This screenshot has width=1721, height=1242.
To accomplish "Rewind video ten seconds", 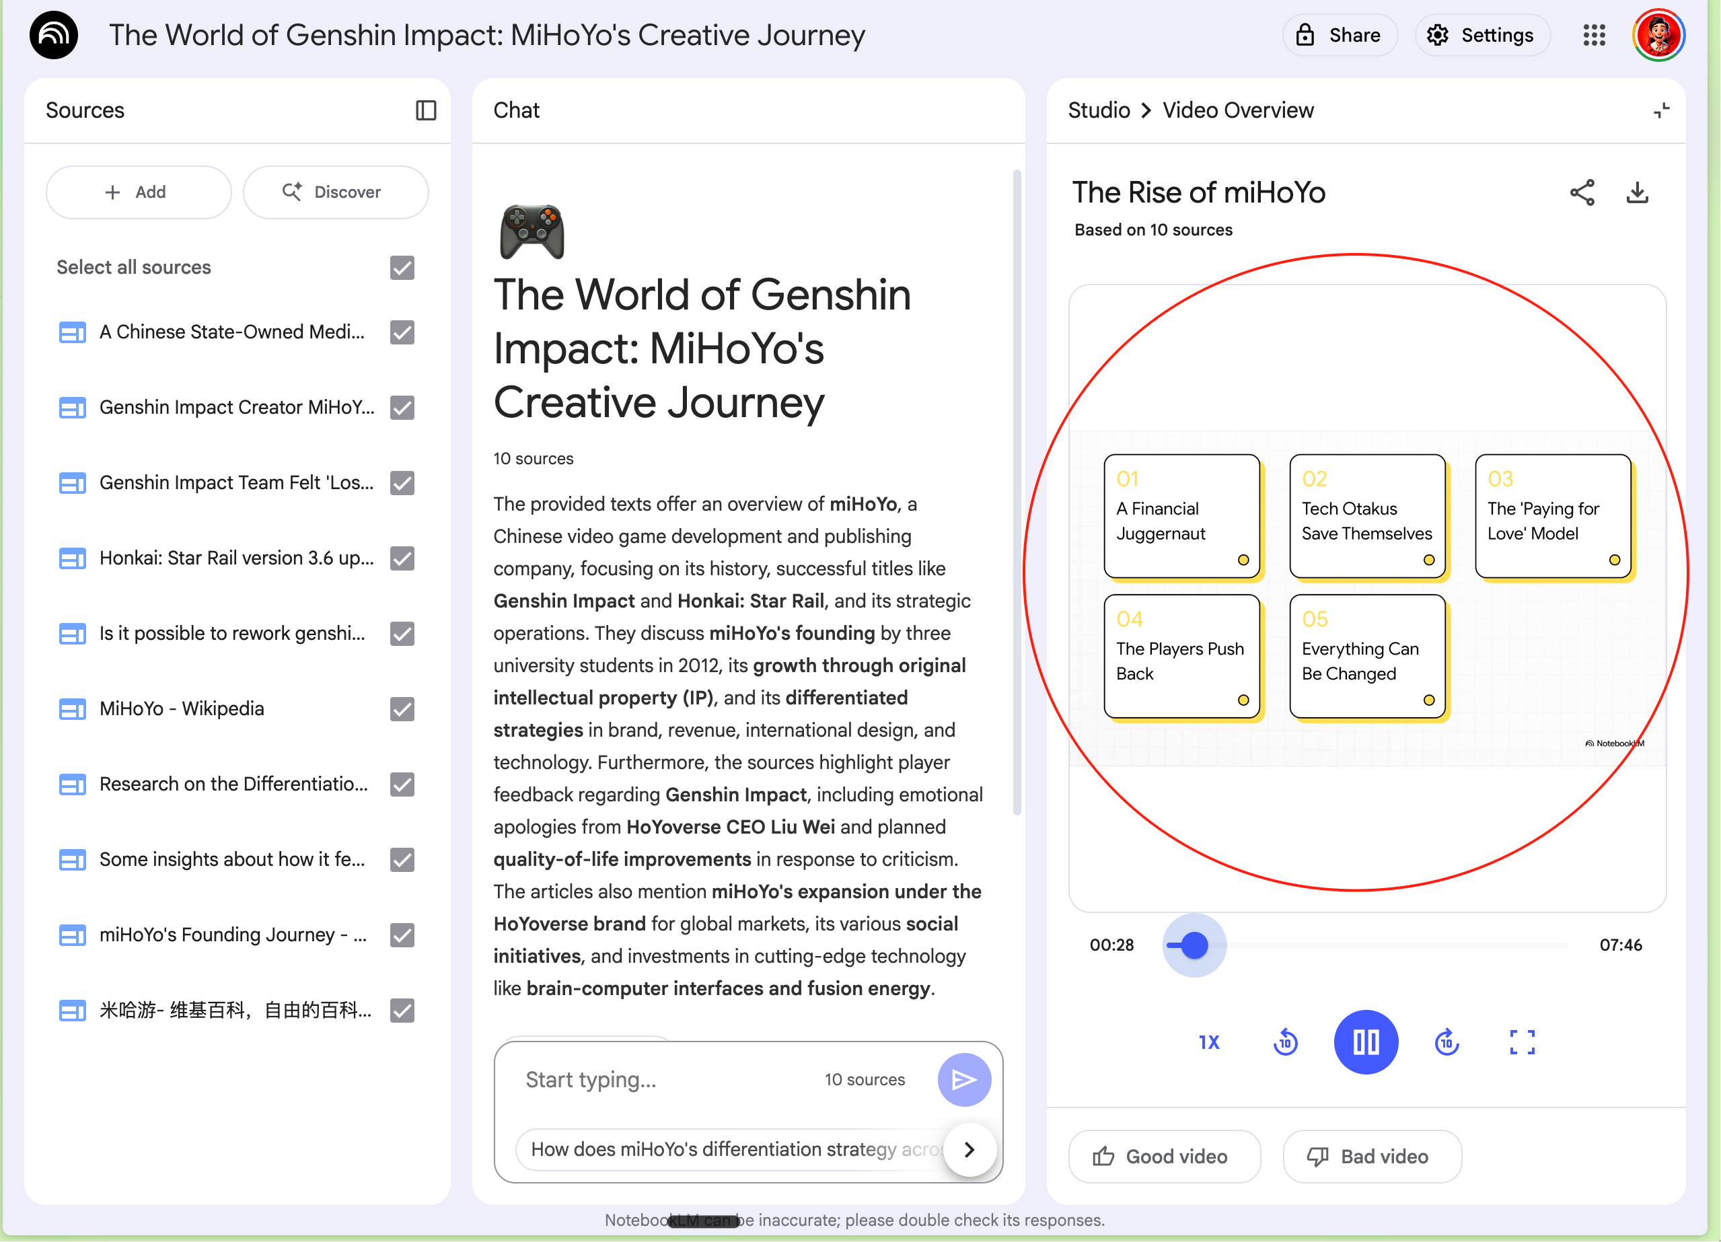I will point(1286,1042).
